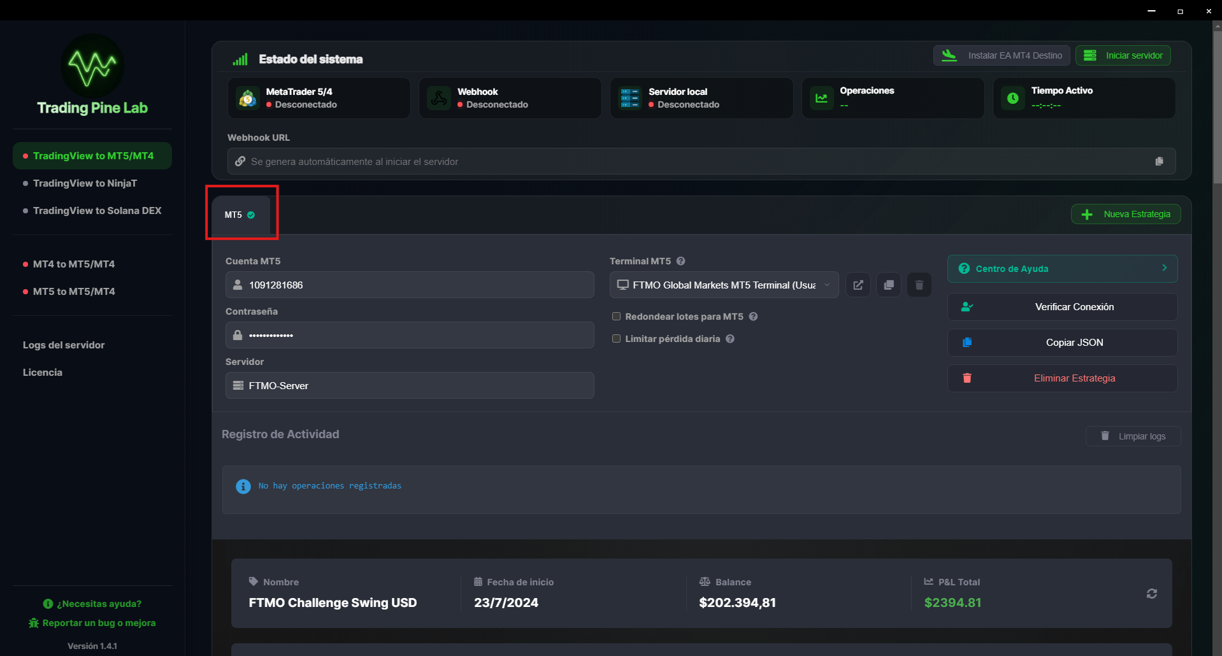1222x656 pixels.
Task: Click the duplicate terminal icon
Action: click(x=889, y=285)
